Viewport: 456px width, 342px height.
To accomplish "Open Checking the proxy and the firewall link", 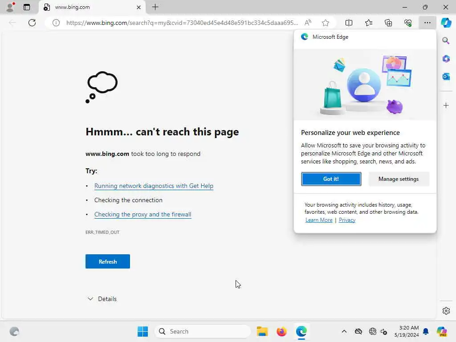I will pos(142,214).
